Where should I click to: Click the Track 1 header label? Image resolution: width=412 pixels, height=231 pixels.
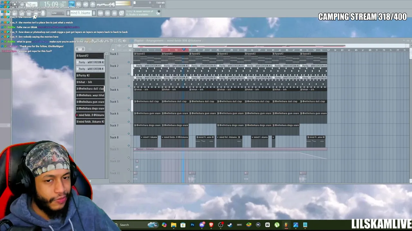[114, 54]
